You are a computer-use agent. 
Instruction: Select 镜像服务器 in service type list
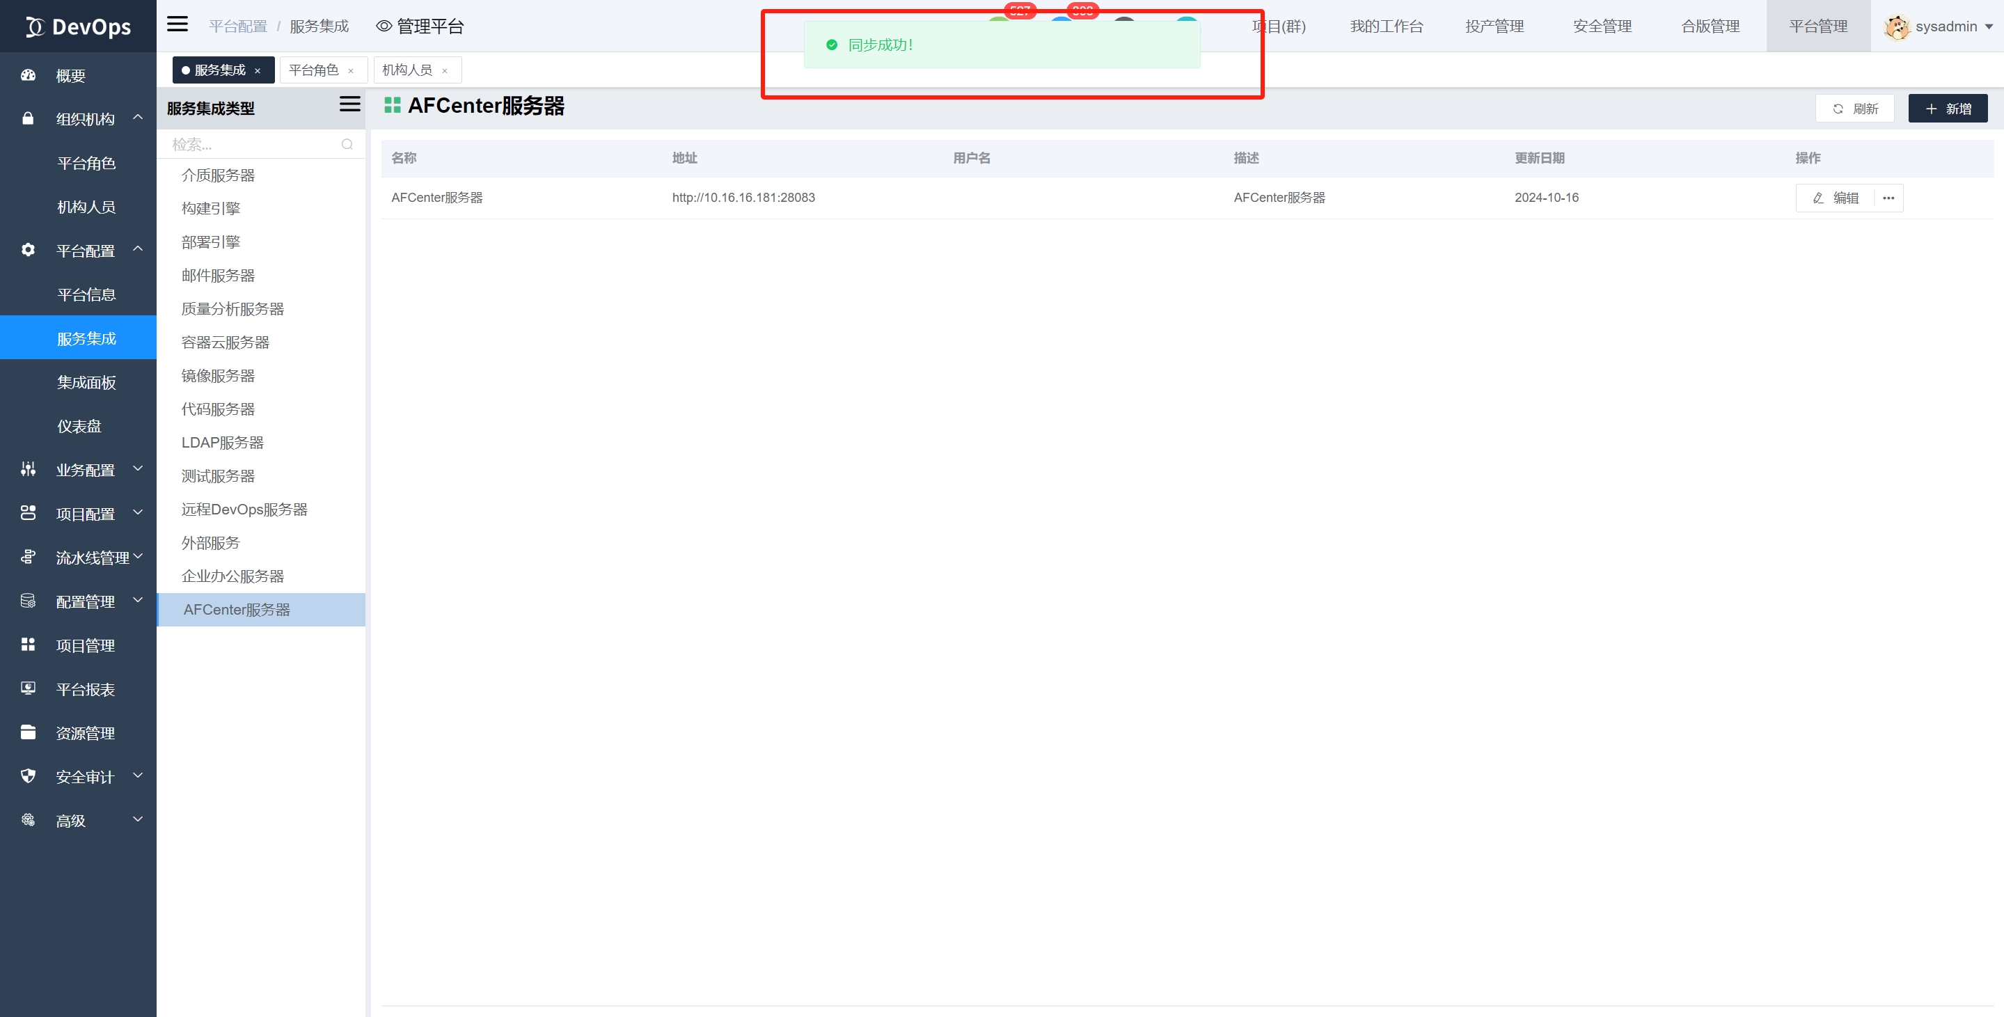(218, 375)
